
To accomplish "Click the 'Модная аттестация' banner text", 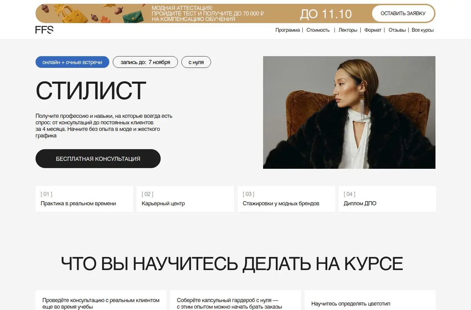I will (208, 13).
